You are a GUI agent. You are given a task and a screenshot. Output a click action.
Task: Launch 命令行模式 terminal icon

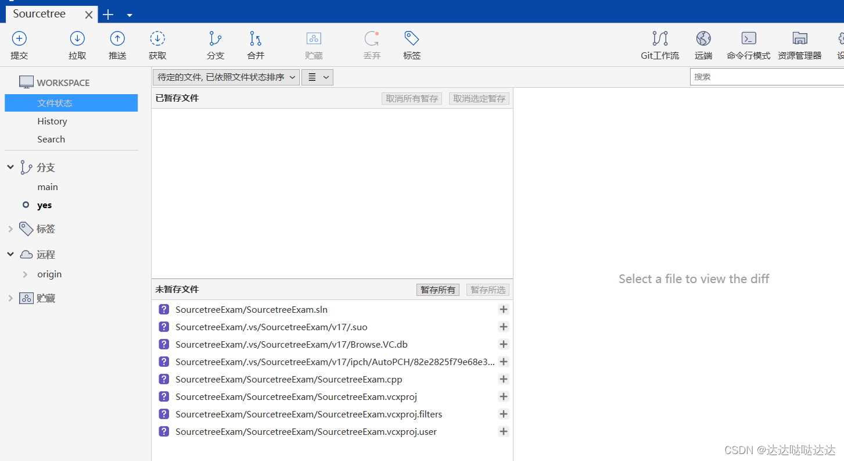[749, 39]
